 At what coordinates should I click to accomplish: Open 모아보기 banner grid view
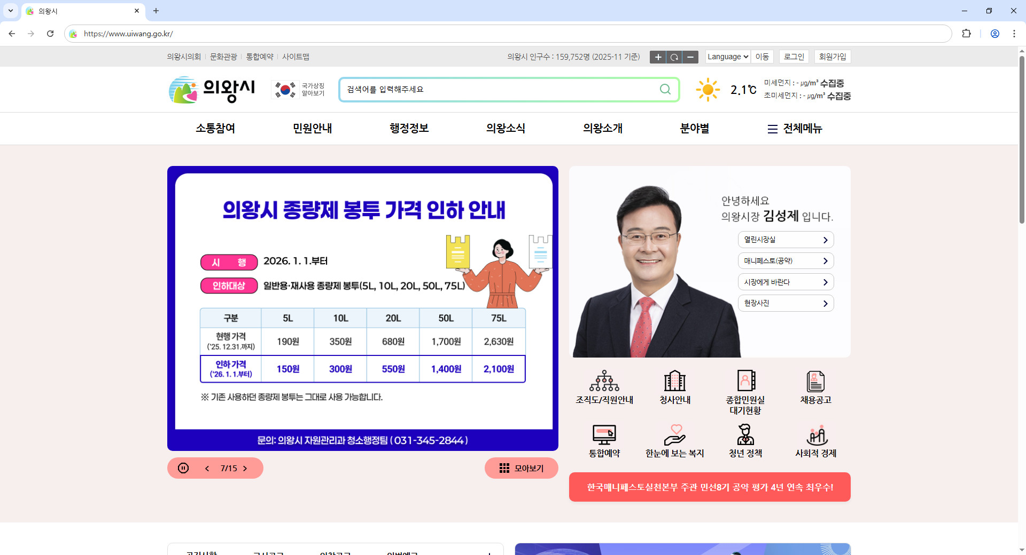point(521,468)
